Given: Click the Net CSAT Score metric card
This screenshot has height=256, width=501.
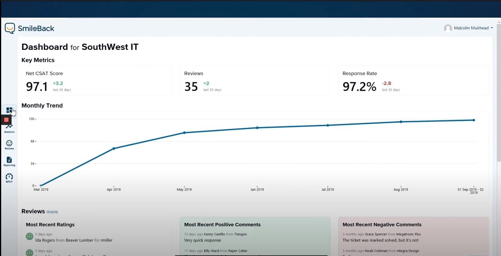Looking at the screenshot, I should pos(96,81).
